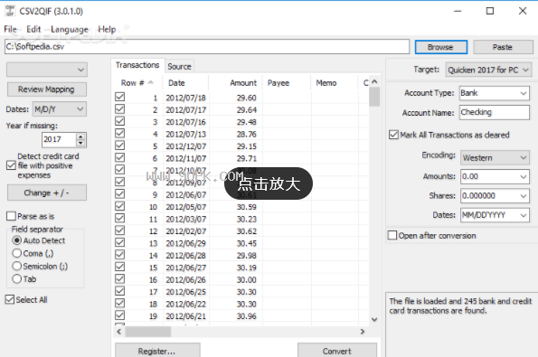Click the file path input field
This screenshot has width=538, height=357.
click(x=207, y=47)
